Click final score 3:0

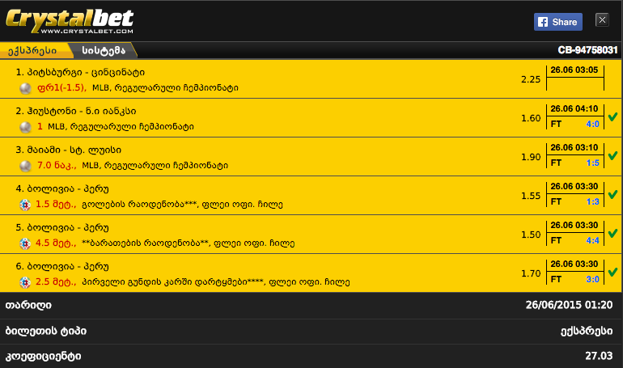[x=592, y=280]
